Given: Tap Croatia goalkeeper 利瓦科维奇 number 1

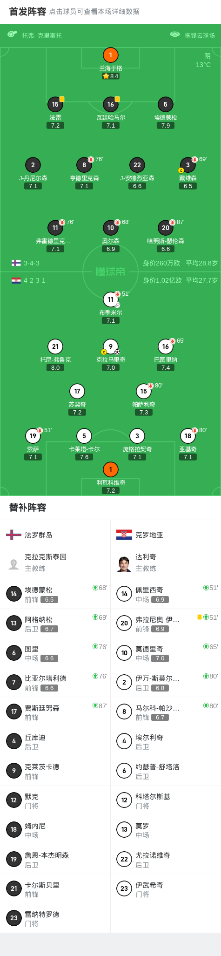Looking at the screenshot, I should pyautogui.click(x=110, y=469).
